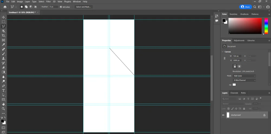Click the rainbow hue slider
The width and height of the screenshot is (271, 134).
click(266, 26)
